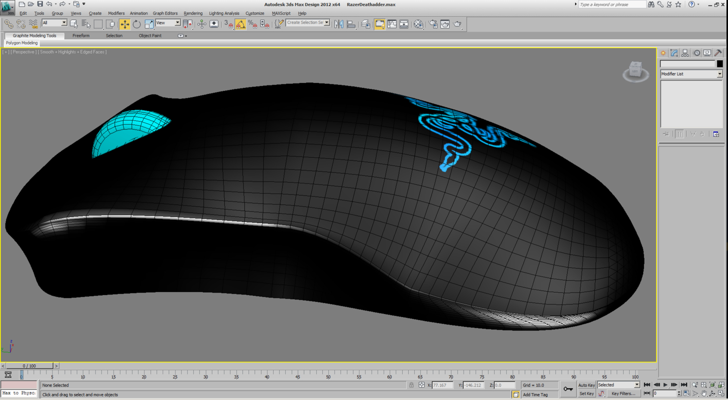Click the object color swatch in command panel
The image size is (728, 400).
(x=720, y=63)
